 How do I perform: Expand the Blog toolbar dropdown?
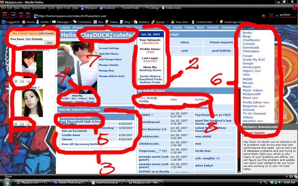click(126, 22)
